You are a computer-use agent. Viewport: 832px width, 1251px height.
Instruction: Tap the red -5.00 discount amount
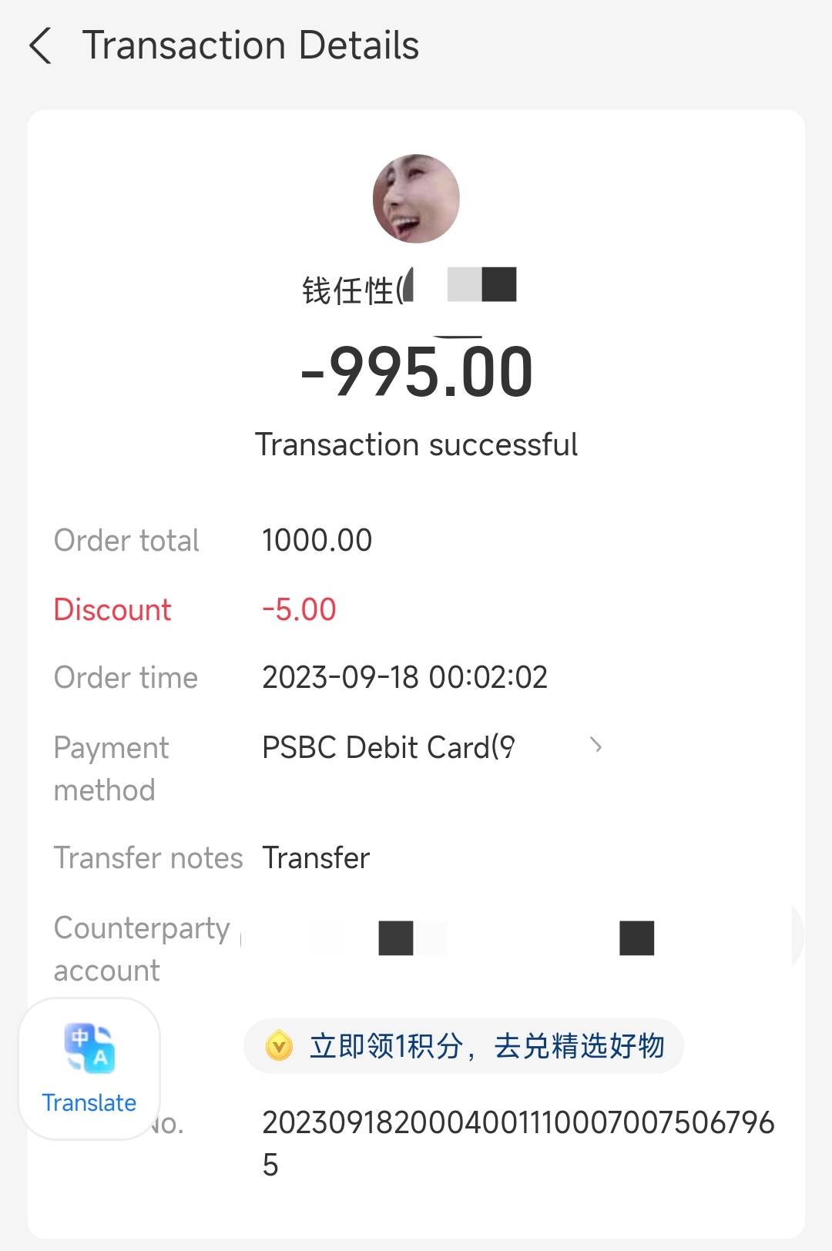point(299,609)
